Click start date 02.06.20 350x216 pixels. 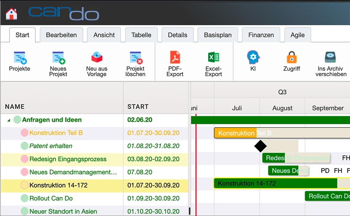pos(140,119)
